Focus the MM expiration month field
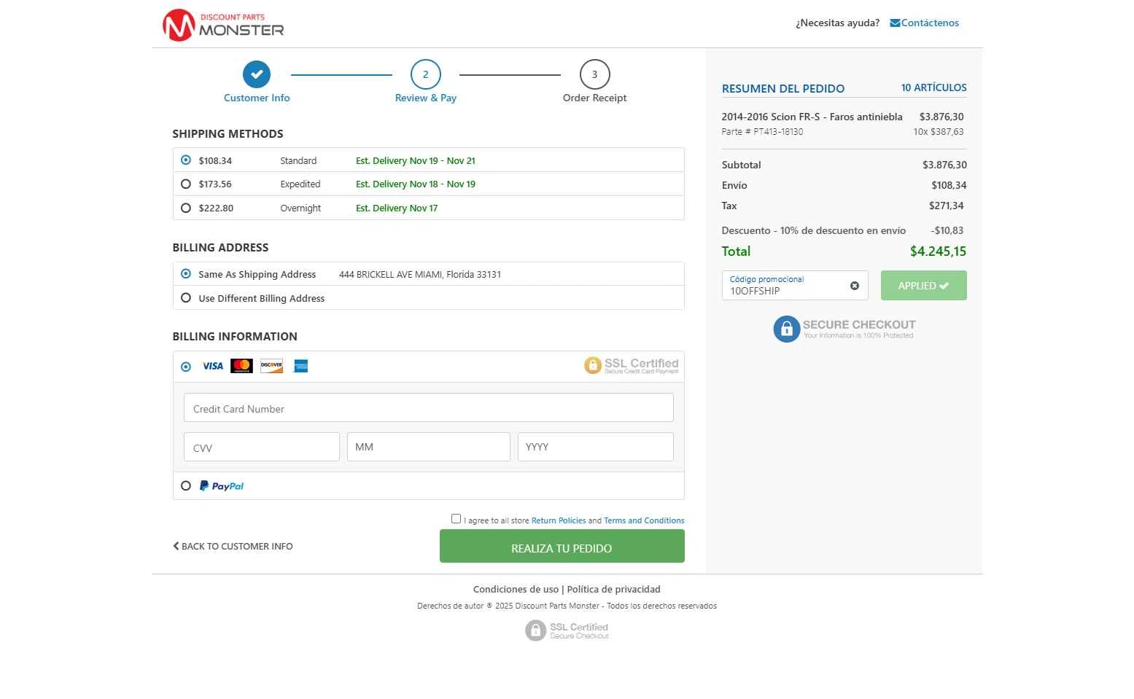1134x699 pixels. click(429, 447)
